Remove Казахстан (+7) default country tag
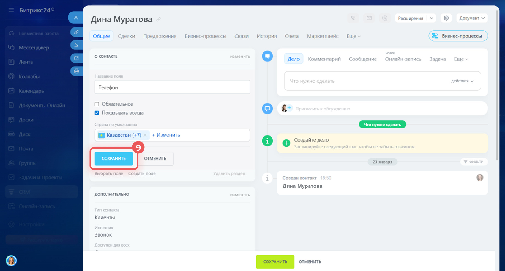 pyautogui.click(x=145, y=135)
